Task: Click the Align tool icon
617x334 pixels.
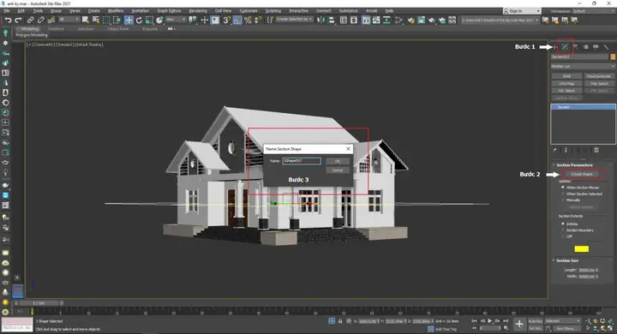Action: [331, 20]
